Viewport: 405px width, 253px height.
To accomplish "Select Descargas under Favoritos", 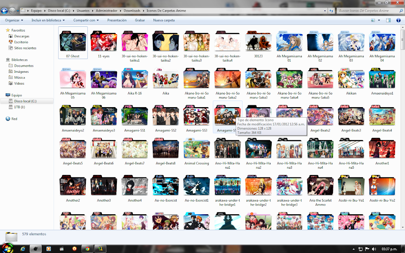I will click(x=22, y=36).
